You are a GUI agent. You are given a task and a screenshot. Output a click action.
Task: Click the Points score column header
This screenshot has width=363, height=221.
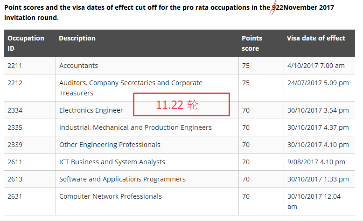pos(252,43)
